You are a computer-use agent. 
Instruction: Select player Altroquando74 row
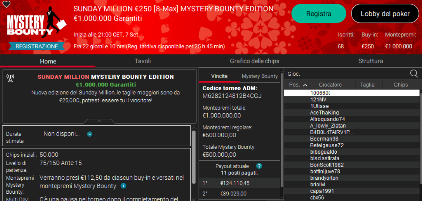click(x=352, y=119)
